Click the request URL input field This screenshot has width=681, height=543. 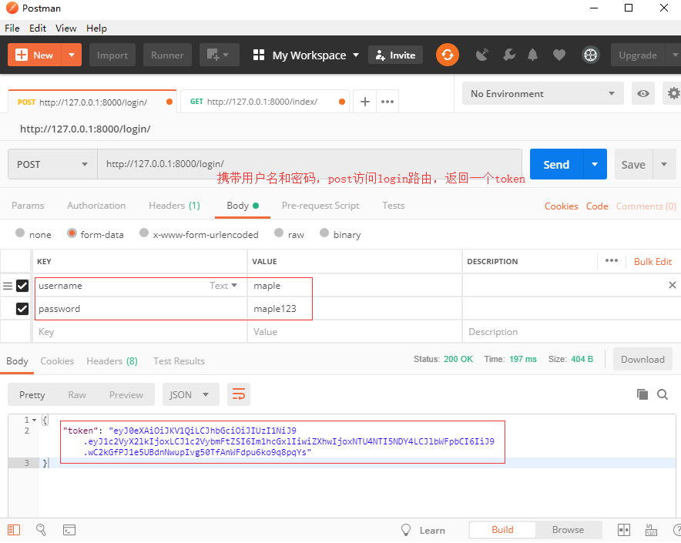click(x=309, y=164)
